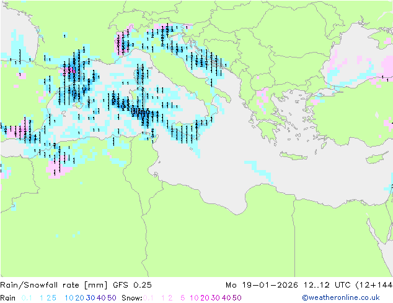393x303 pixels.
Task: Click the '12..12 UTC' time label
Action: (x=327, y=285)
